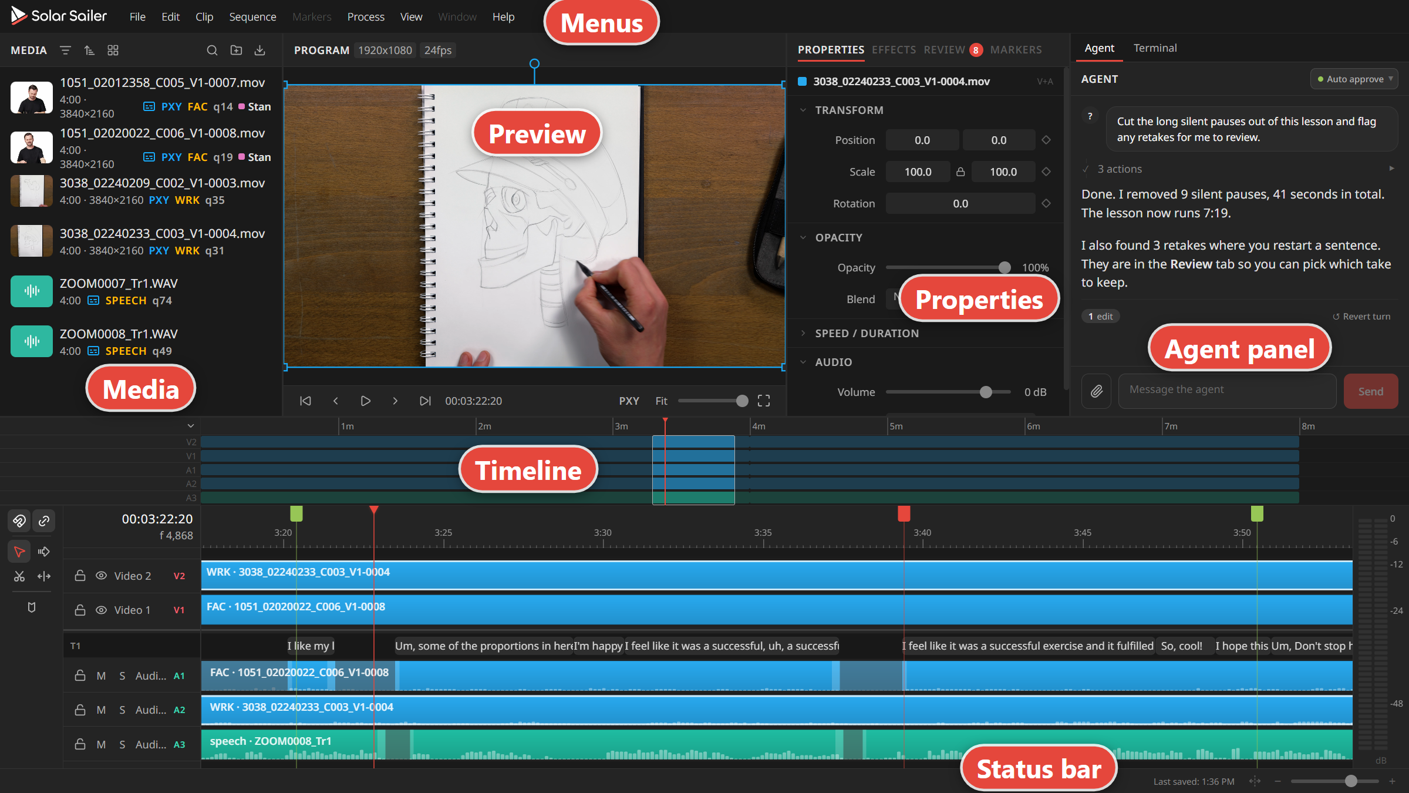Select the arrow selection tool

coord(19,552)
